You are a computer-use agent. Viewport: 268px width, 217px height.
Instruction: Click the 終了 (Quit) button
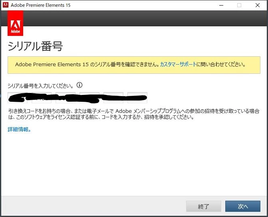click(204, 206)
